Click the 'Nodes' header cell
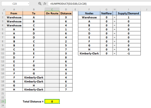This screenshot has height=108, width=151. [x=89, y=13]
